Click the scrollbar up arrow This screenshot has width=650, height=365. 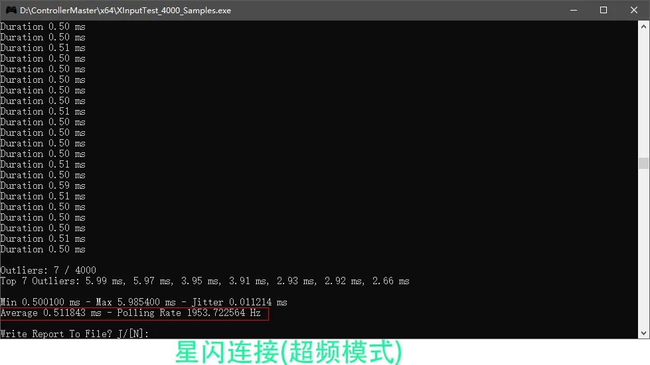[x=643, y=27]
